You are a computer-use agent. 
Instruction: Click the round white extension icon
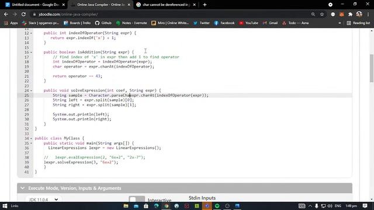333,14
